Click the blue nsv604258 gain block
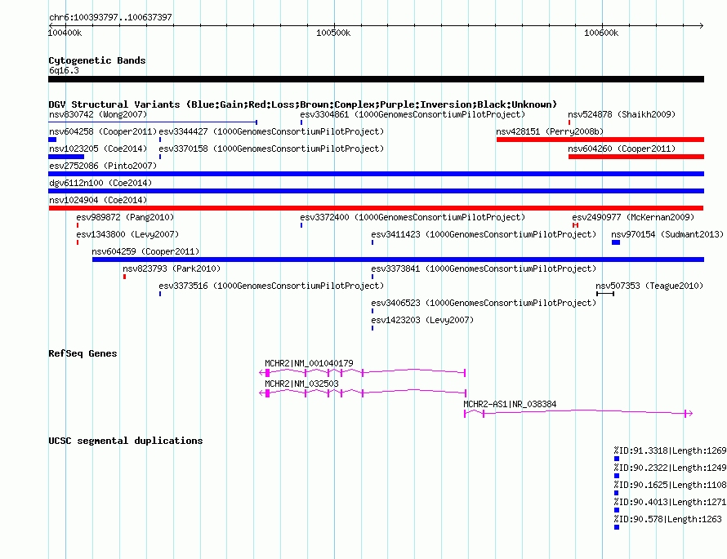This screenshot has width=727, height=559. pos(52,140)
